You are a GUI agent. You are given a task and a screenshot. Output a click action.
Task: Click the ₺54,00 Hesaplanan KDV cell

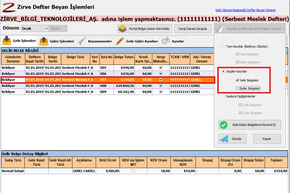click(x=183, y=171)
